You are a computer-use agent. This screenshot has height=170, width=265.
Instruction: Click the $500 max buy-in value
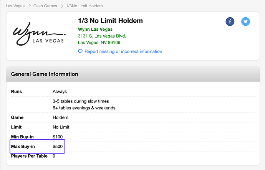click(x=58, y=147)
